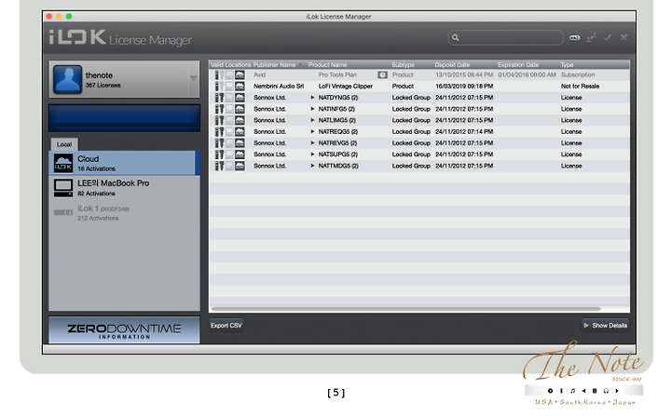
Task: Click the X icon beside the checkmark
Action: coord(623,37)
